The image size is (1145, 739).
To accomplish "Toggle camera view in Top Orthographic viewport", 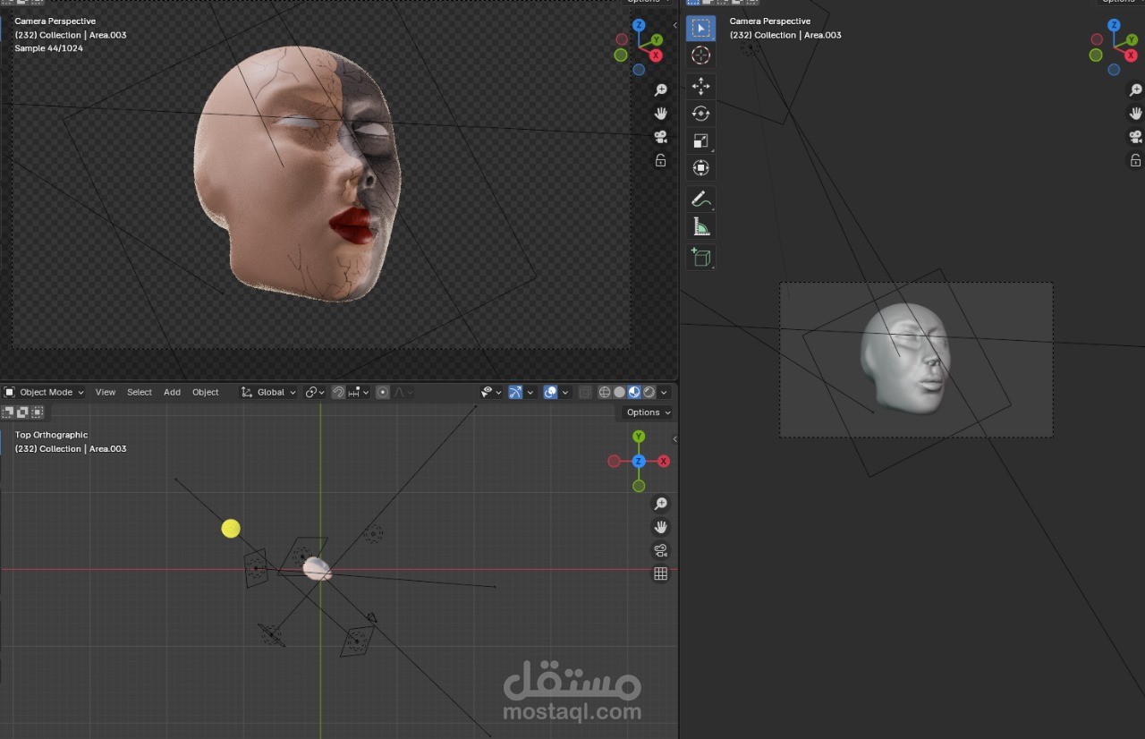I will pos(660,550).
